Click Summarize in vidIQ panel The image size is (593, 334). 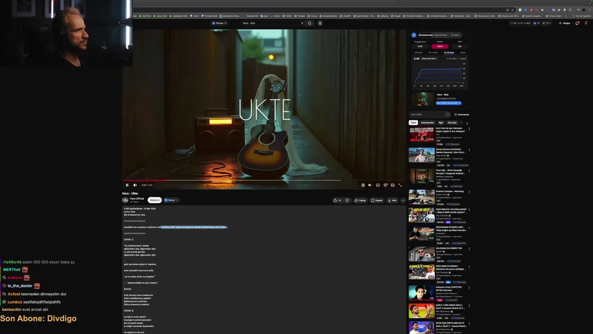(x=461, y=115)
